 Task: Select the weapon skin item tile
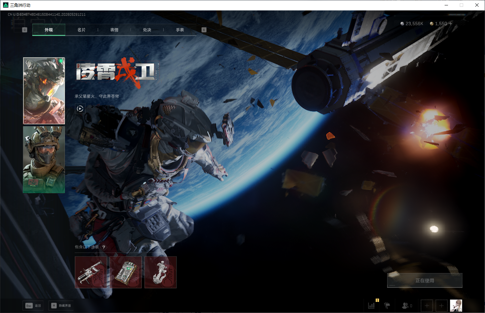[91, 272]
